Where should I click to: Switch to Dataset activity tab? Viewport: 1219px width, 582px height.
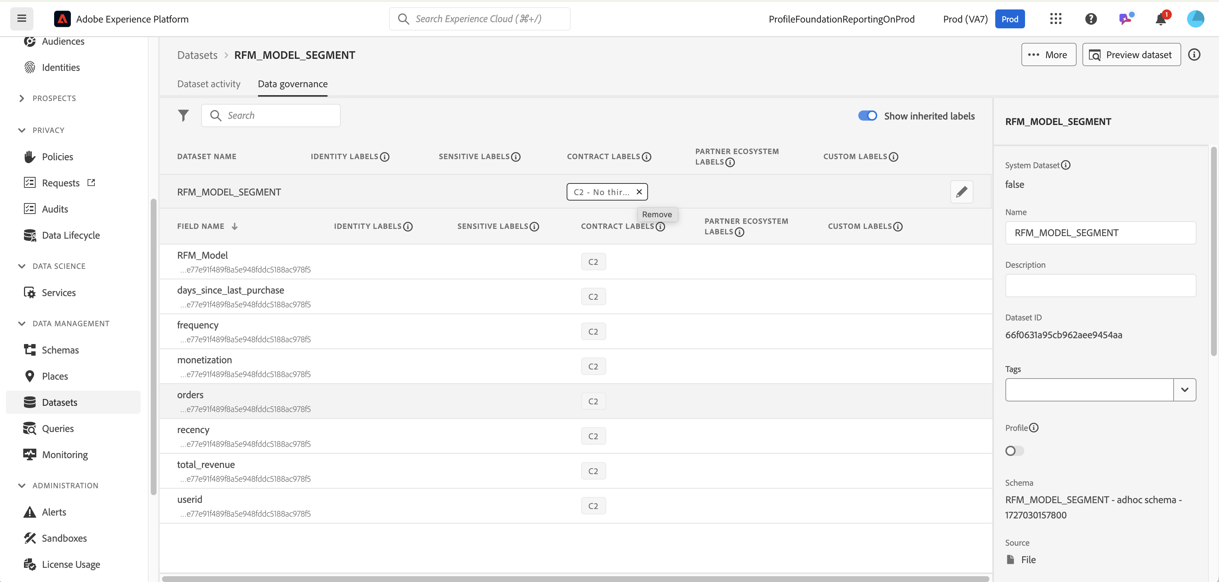tap(209, 84)
